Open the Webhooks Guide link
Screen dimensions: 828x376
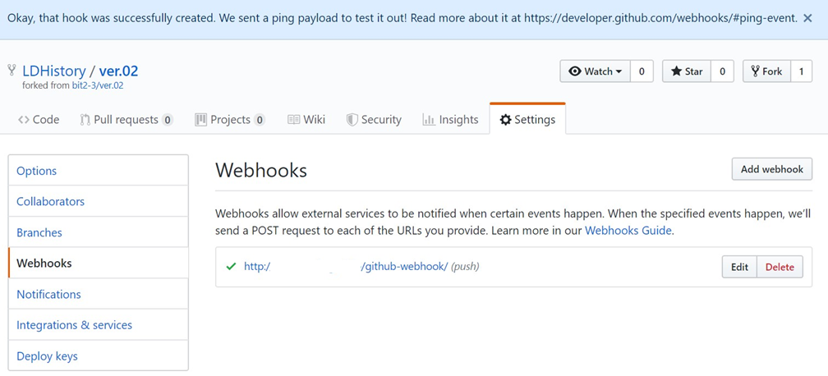coord(628,231)
